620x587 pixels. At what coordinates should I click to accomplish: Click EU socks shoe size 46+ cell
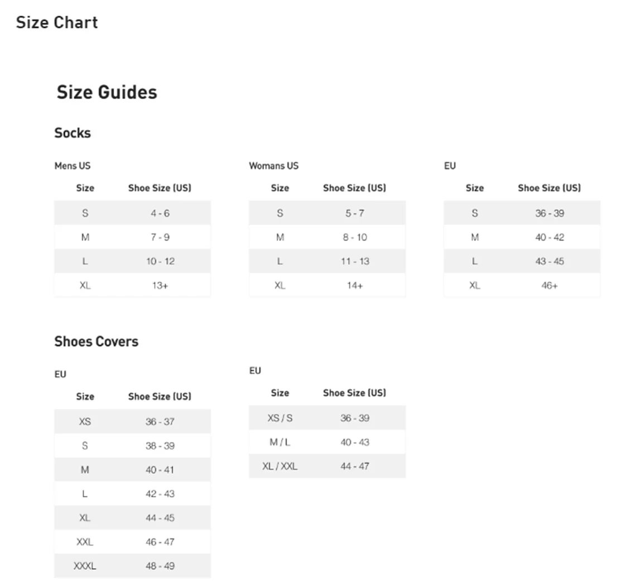pyautogui.click(x=549, y=285)
